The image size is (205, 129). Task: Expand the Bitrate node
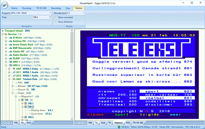(x=13, y=86)
